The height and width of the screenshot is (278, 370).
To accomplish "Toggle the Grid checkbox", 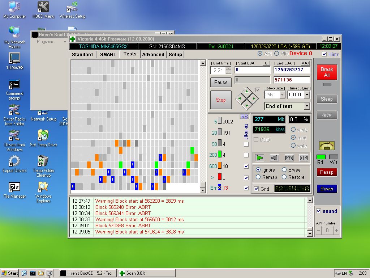I will pos(257,189).
